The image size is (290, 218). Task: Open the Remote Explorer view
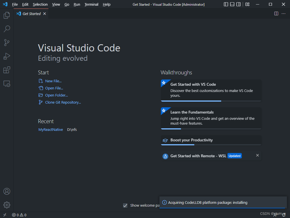pyautogui.click(x=7, y=84)
